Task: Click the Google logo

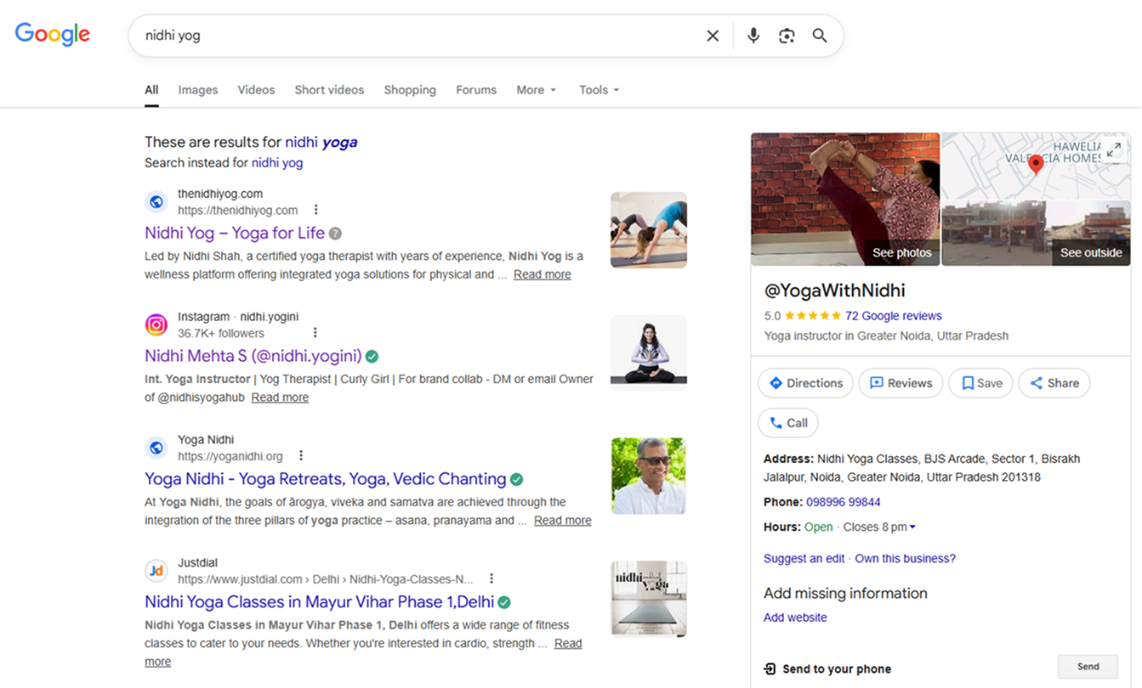Action: (53, 35)
